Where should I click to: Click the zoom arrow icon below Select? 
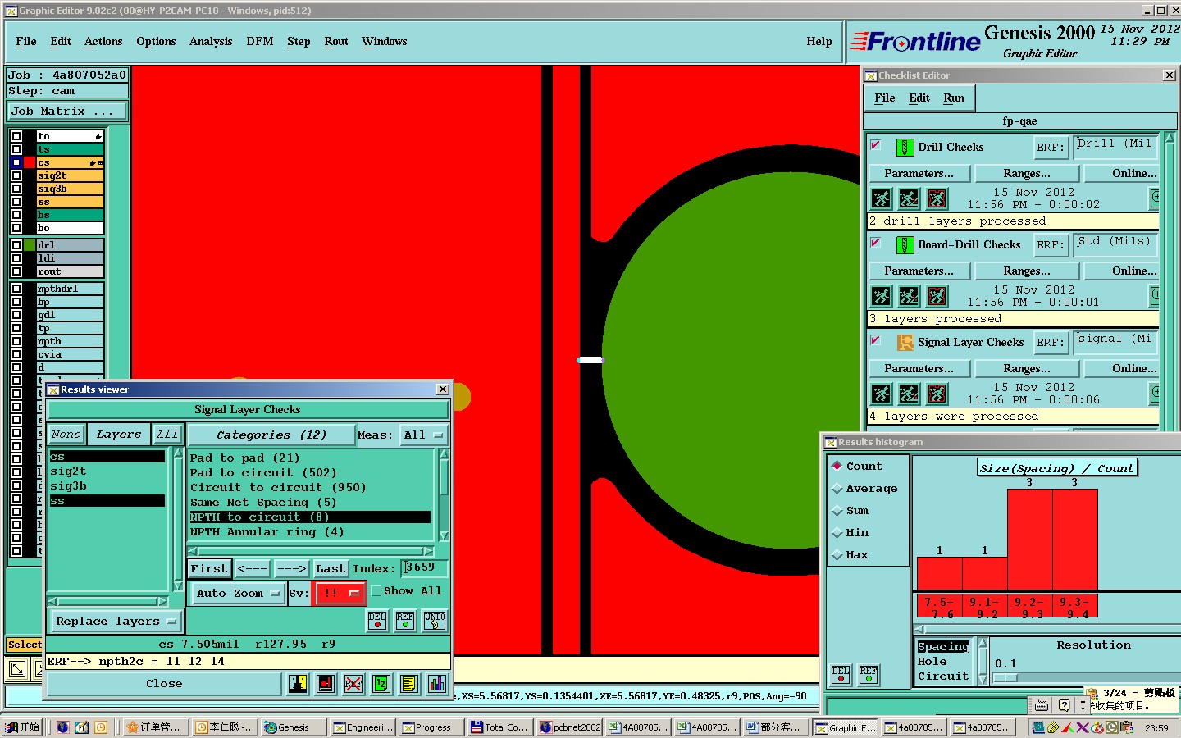pos(17,670)
